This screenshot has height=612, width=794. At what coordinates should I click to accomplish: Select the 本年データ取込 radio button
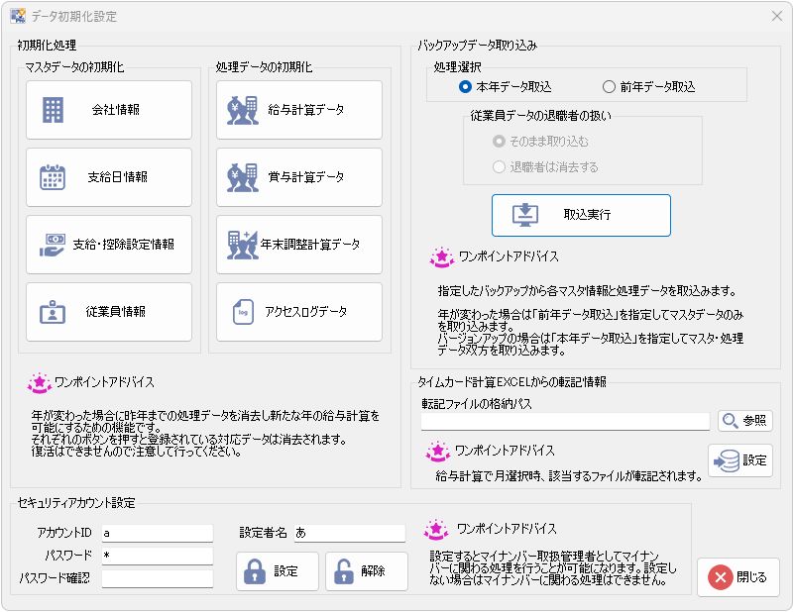(466, 87)
